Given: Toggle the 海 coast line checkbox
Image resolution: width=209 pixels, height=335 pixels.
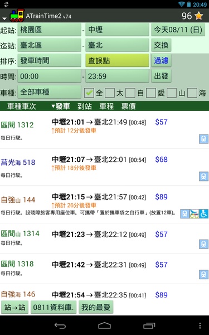Looking at the screenshot, I should pos(192,93).
